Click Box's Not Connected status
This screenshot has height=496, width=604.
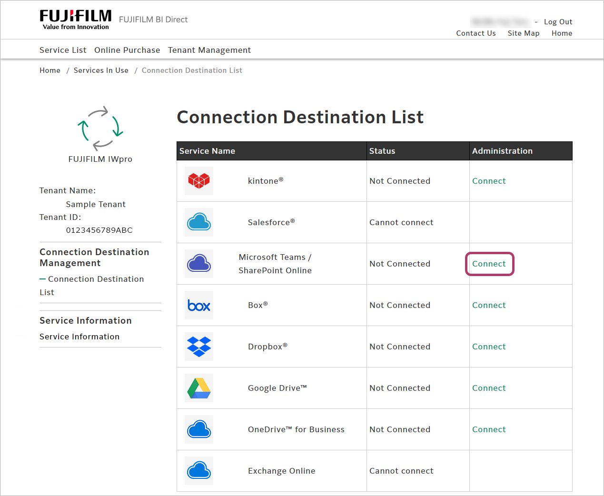(400, 305)
